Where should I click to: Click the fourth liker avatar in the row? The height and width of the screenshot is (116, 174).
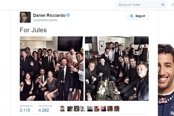tap(83, 109)
